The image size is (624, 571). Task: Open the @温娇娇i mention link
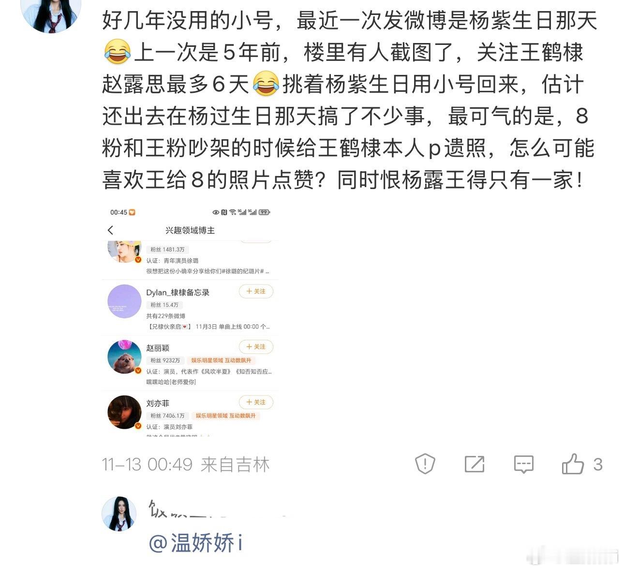[195, 543]
